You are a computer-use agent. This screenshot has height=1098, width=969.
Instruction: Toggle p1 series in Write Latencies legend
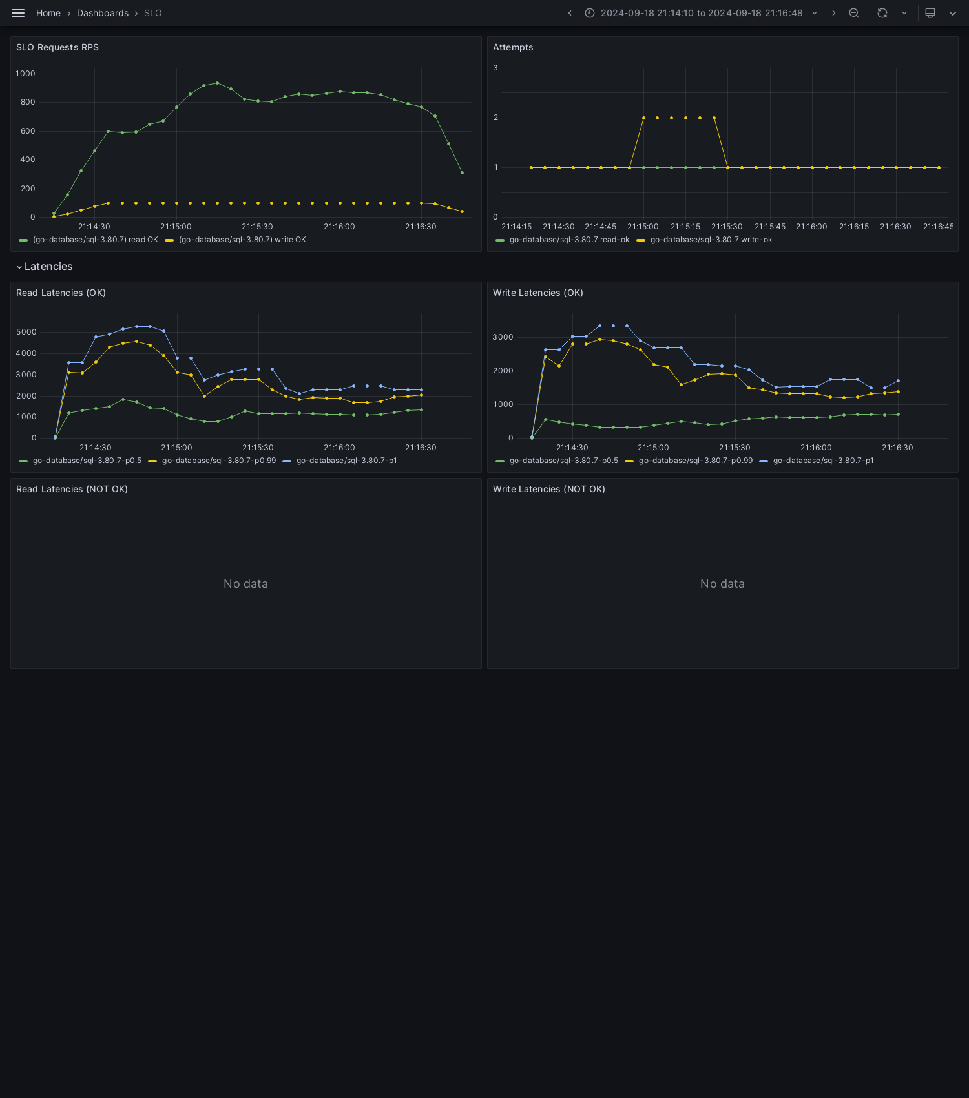pos(824,461)
